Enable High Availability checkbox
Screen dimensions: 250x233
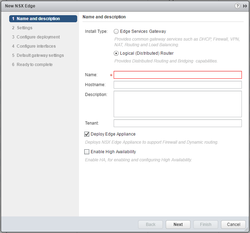click(x=87, y=152)
